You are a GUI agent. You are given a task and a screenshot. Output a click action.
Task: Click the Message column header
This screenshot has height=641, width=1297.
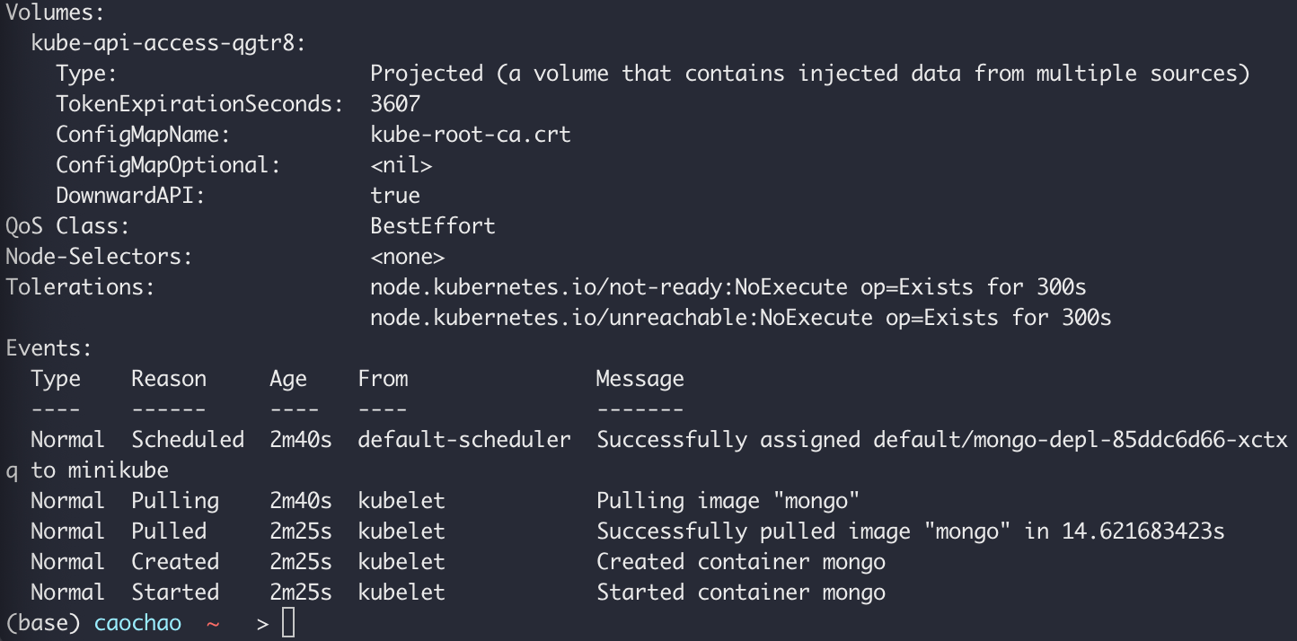tap(640, 379)
